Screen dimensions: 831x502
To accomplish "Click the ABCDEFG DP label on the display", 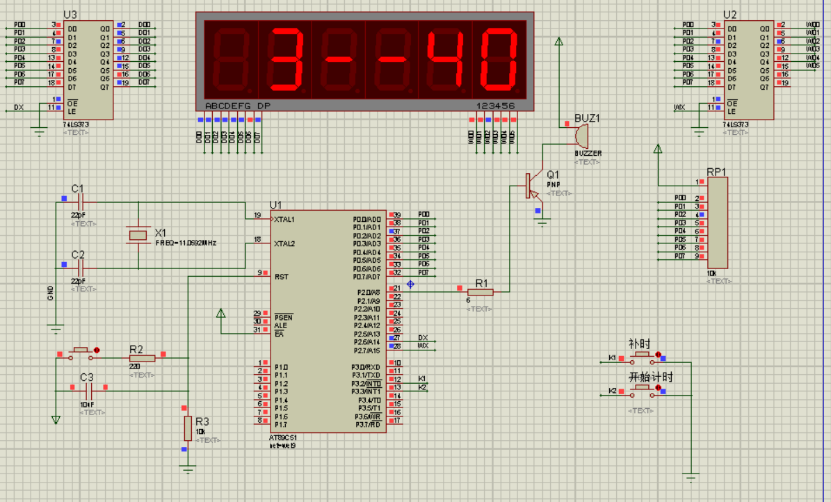I will pyautogui.click(x=238, y=106).
